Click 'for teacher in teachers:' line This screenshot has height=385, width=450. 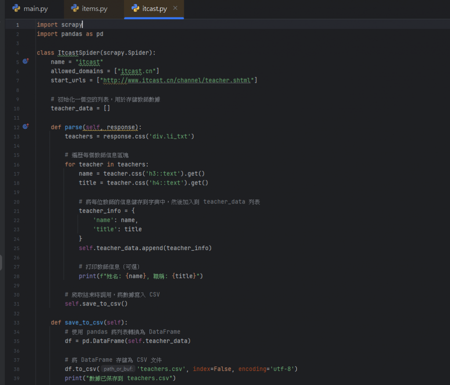click(x=106, y=164)
